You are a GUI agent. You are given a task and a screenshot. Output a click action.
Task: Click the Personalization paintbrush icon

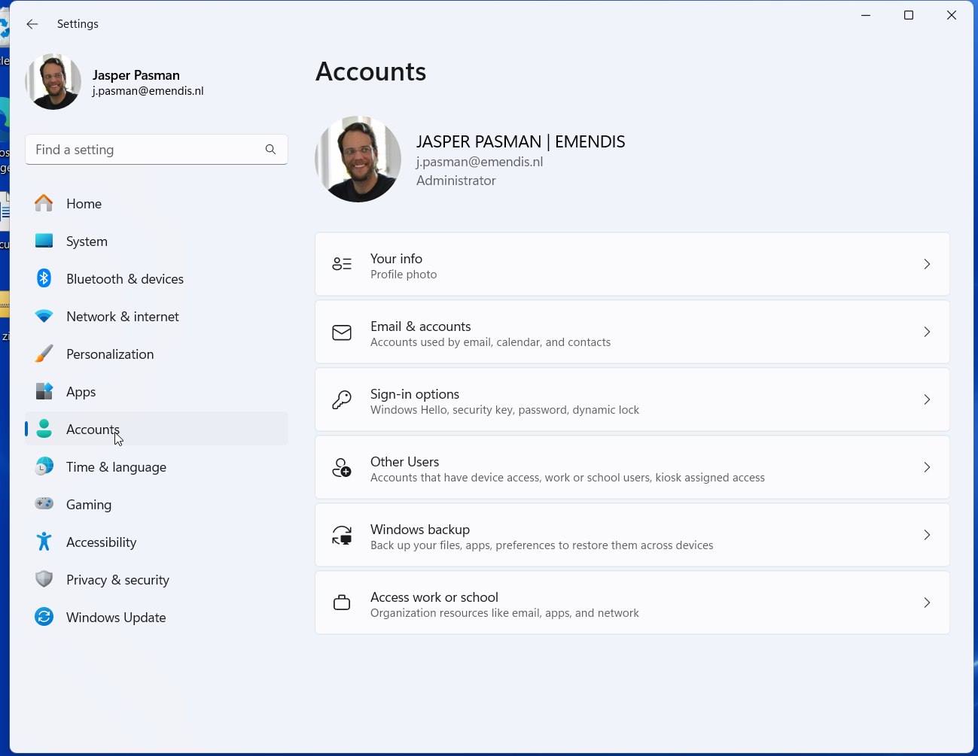(x=44, y=354)
